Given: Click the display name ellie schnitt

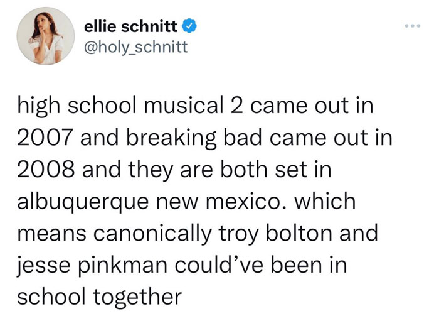Looking at the screenshot, I should 130,26.
